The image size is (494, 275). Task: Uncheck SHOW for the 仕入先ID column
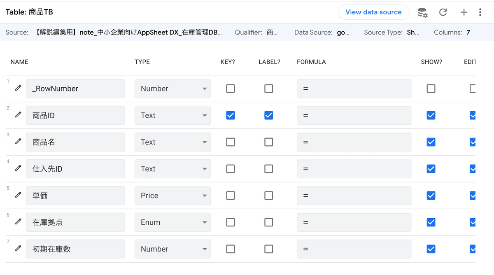tap(431, 169)
